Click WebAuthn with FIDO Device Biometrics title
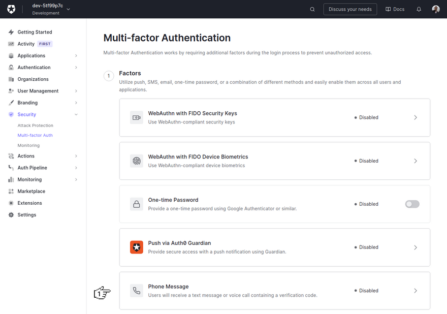Image resolution: width=447 pixels, height=314 pixels. [198, 156]
